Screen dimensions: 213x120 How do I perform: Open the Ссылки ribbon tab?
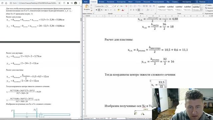[138, 2]
